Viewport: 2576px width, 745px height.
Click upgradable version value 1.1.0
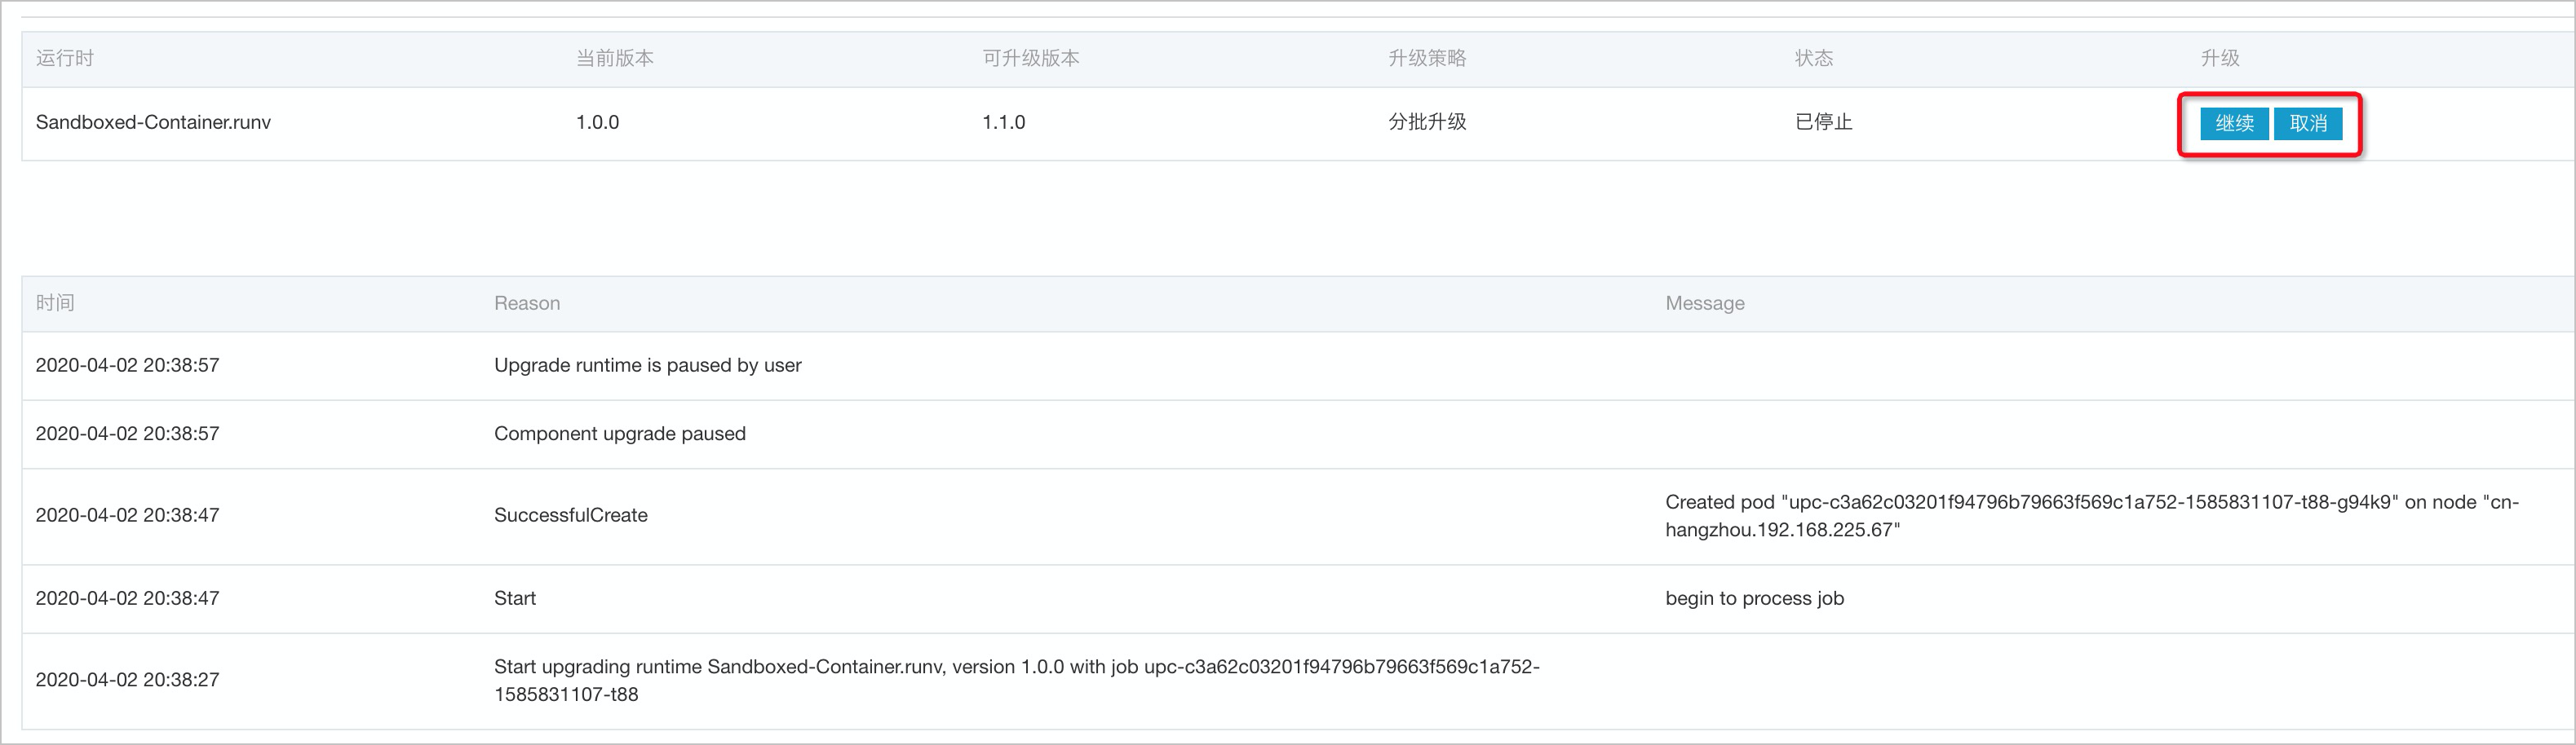[1003, 121]
